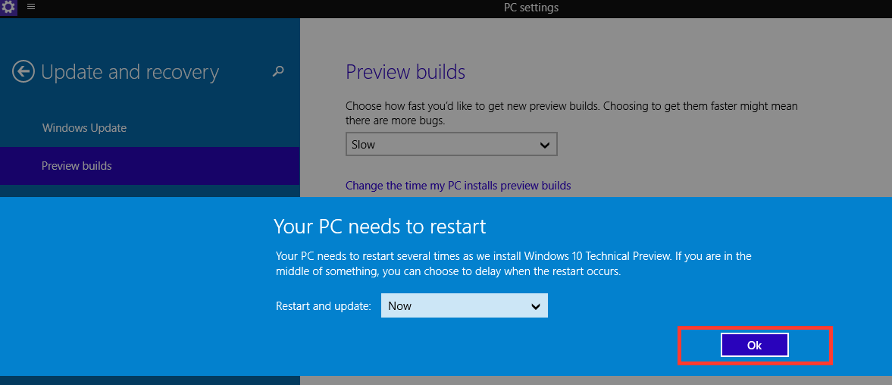This screenshot has width=892, height=385.
Task: Click the Your PC needs to restart heading
Action: pyautogui.click(x=380, y=227)
